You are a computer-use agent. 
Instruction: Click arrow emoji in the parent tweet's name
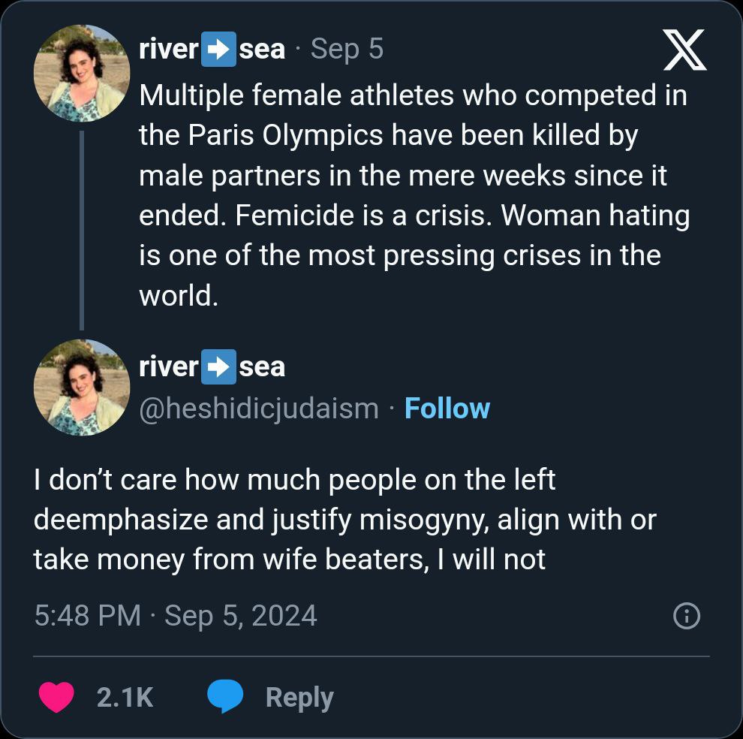tap(218, 49)
